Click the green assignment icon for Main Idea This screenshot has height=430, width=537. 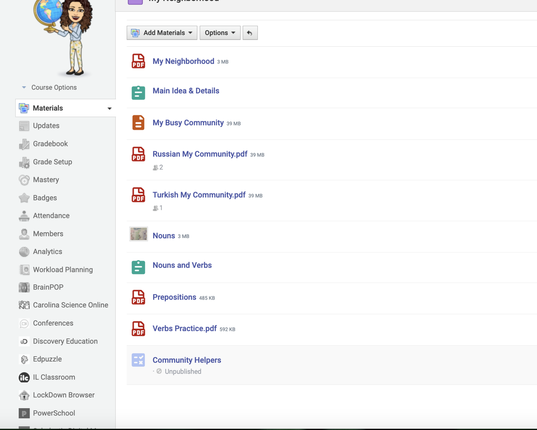click(138, 93)
